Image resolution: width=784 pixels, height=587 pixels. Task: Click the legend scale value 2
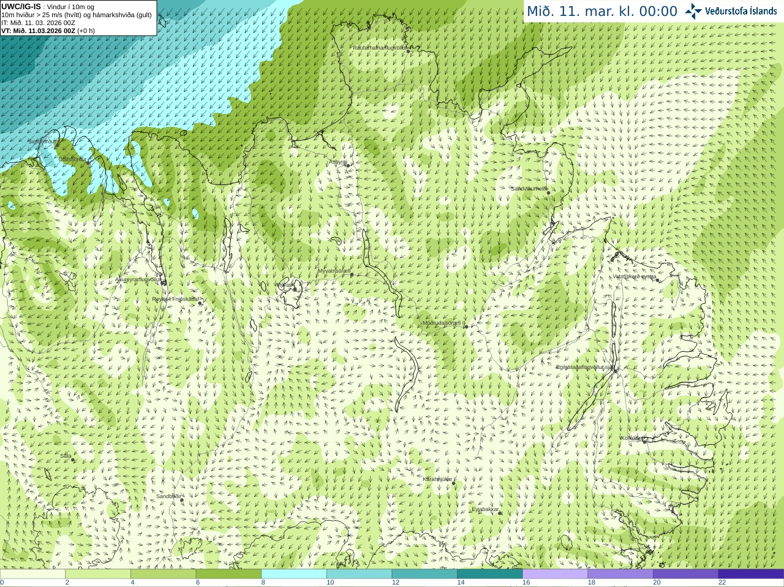tap(67, 583)
